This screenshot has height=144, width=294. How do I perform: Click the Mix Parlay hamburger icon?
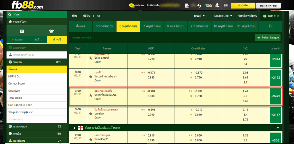(x=10, y=48)
